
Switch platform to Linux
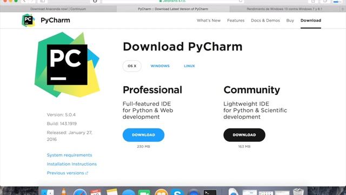[189, 66]
